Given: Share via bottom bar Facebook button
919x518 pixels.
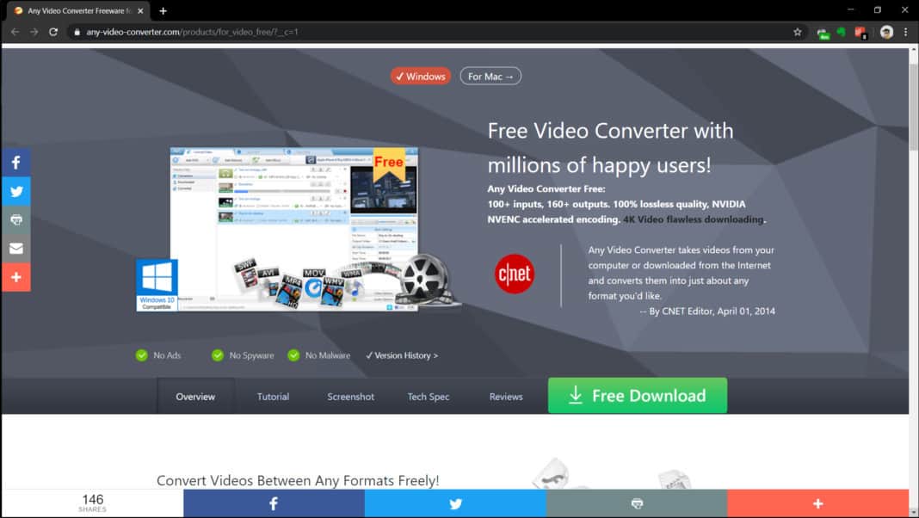Looking at the screenshot, I should pyautogui.click(x=274, y=503).
